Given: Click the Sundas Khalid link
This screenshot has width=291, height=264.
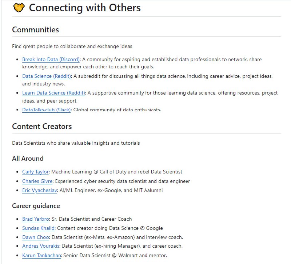Looking at the screenshot, I should (x=38, y=228).
